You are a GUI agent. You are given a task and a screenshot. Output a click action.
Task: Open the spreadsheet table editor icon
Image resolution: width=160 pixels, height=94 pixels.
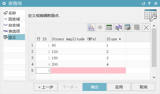click(x=110, y=28)
